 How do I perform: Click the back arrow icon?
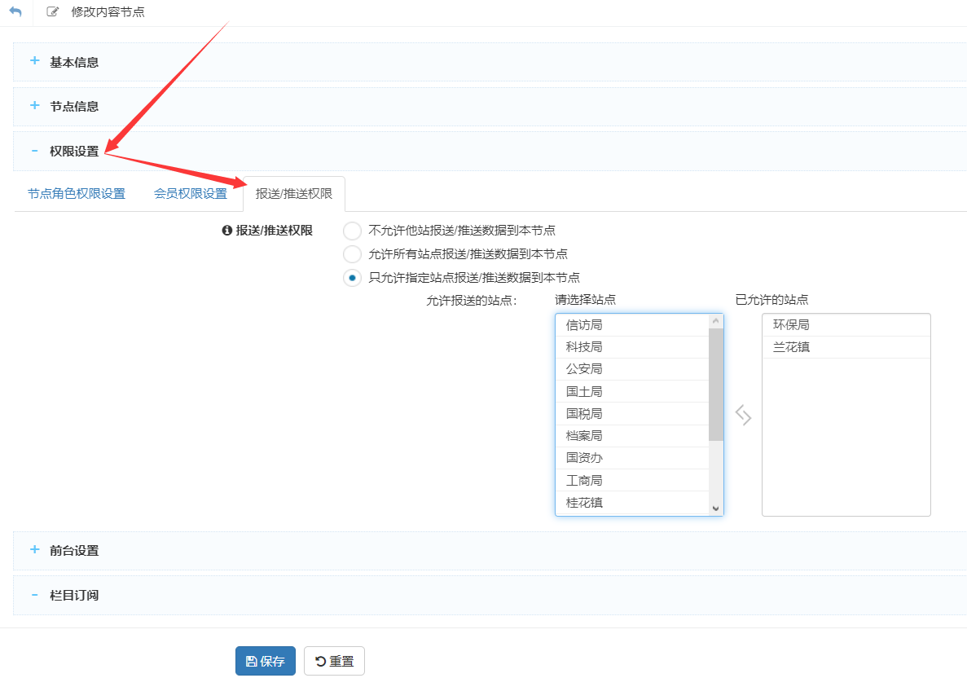15,12
